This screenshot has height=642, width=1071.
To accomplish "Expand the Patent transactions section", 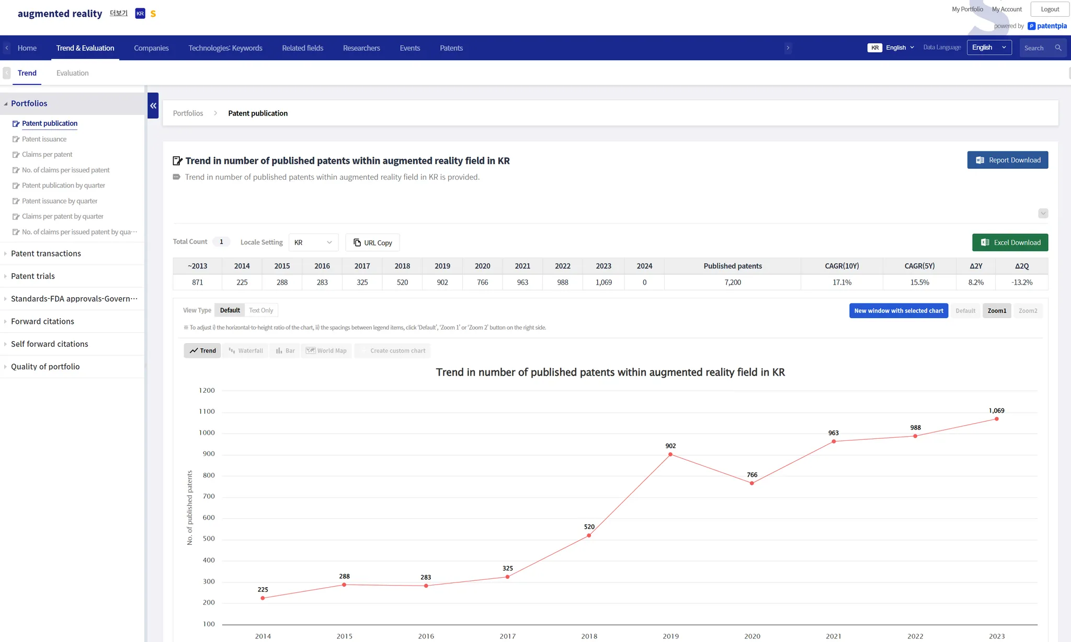I will tap(46, 253).
